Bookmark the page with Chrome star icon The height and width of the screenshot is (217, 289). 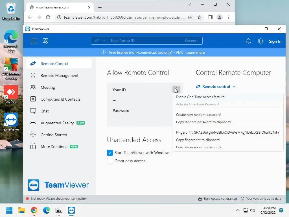199,17
